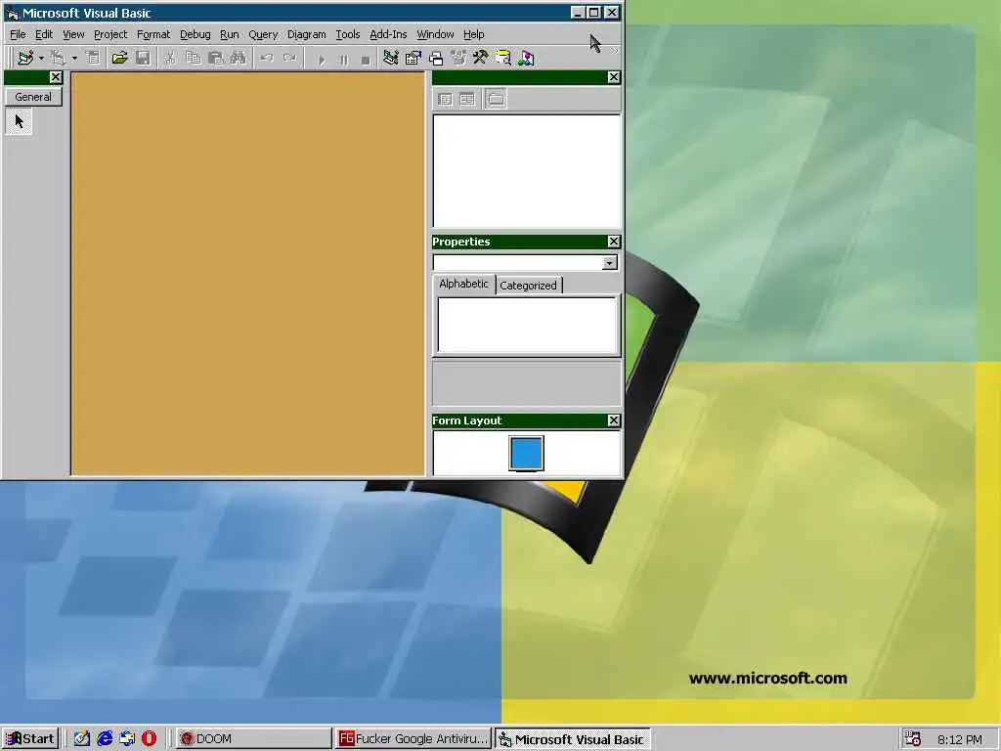Close the toolbox panel
Image resolution: width=1001 pixels, height=751 pixels.
pos(56,77)
